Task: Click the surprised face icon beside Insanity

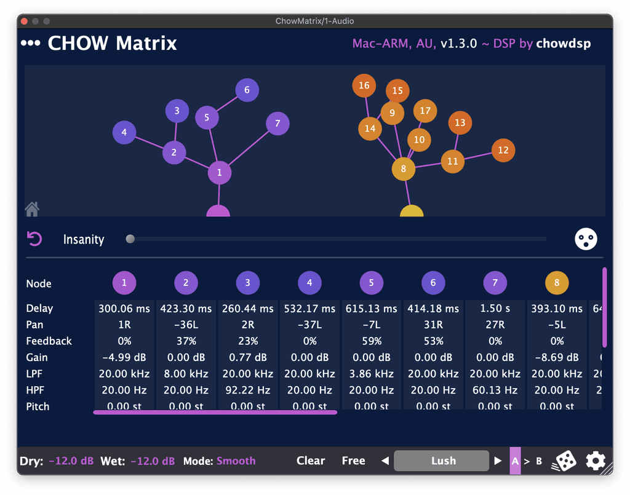Action: [x=586, y=239]
